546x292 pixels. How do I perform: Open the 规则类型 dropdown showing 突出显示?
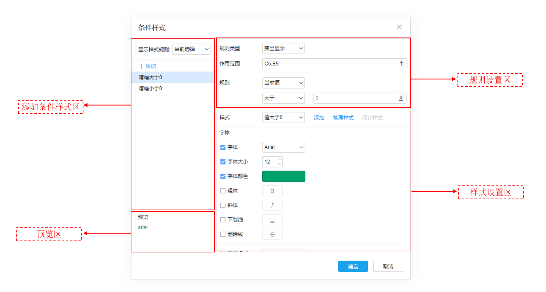(x=283, y=48)
